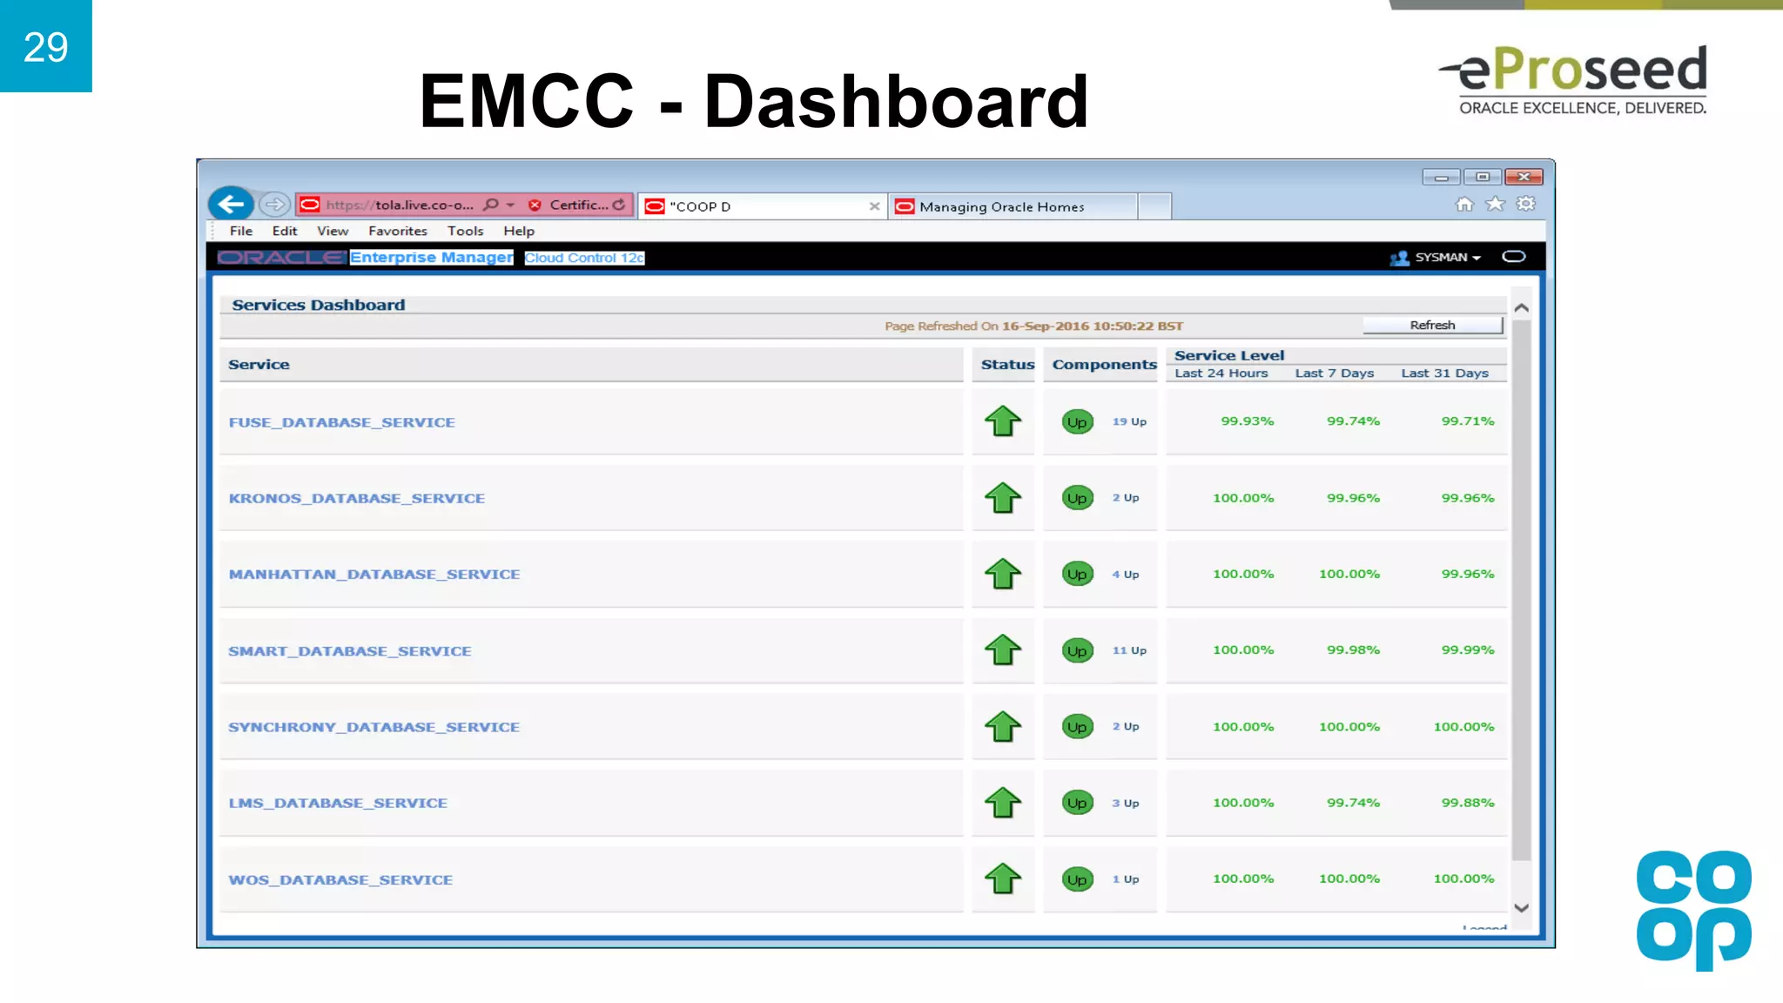This screenshot has height=1003, width=1783.
Task: Click the "Last 7 Days" column header
Action: coord(1335,374)
